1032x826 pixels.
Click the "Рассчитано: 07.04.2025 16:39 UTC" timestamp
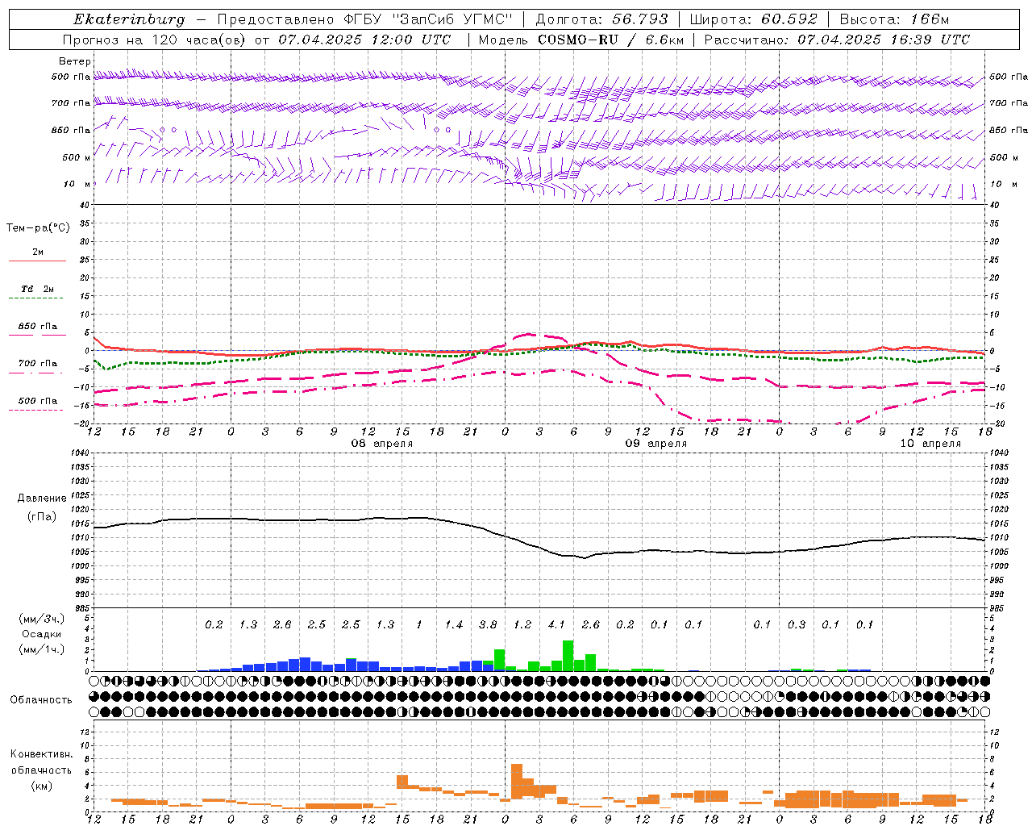[x=837, y=40]
